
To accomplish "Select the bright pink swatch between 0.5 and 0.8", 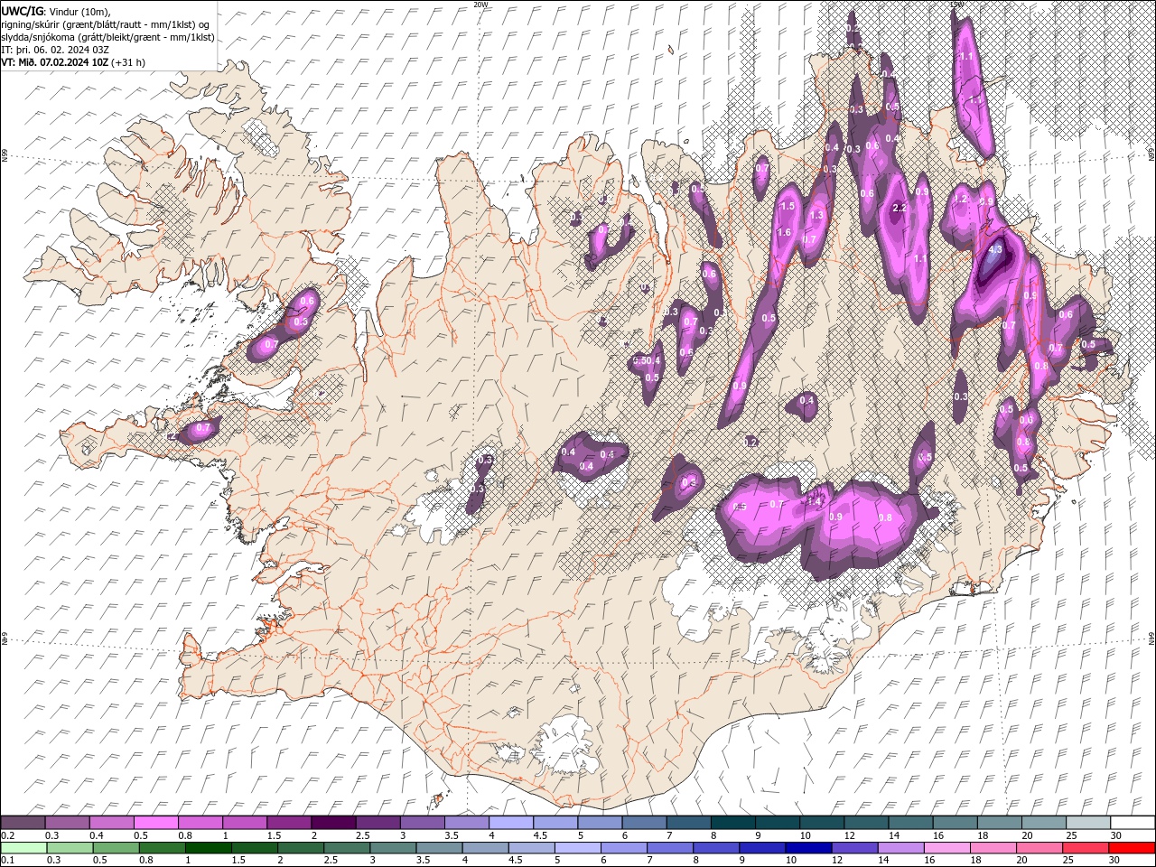I will pos(156,823).
